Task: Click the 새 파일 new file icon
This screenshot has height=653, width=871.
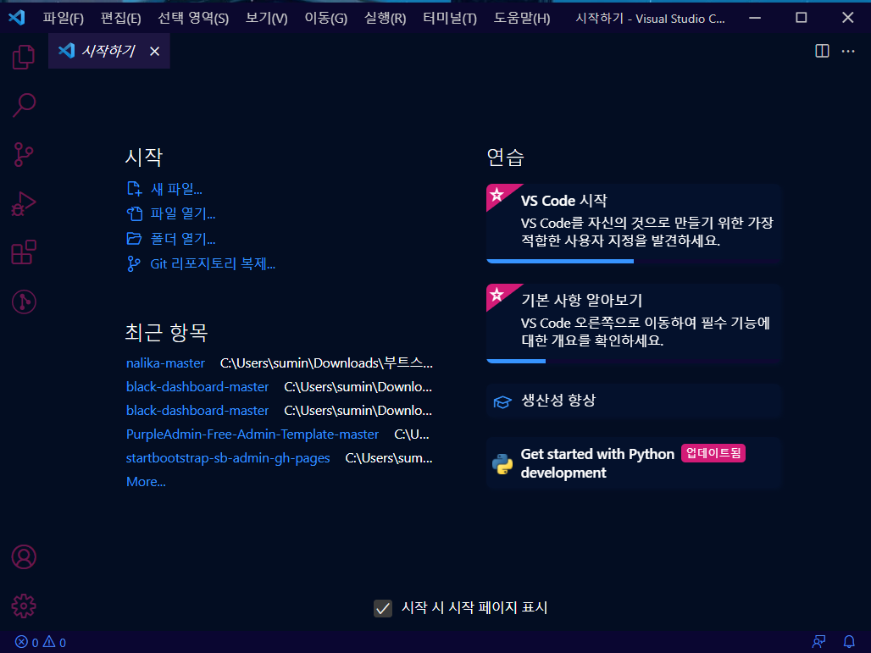Action: 134,189
